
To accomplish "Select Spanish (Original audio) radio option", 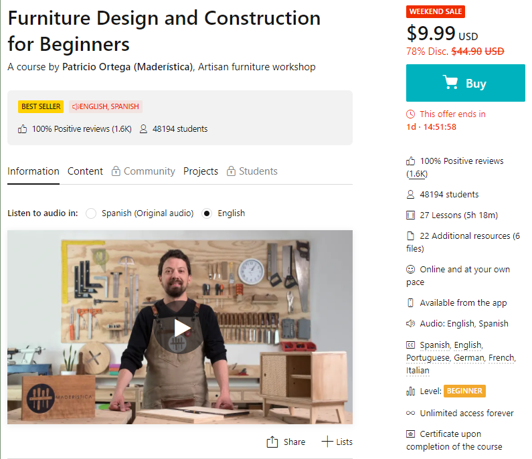I will [x=91, y=213].
